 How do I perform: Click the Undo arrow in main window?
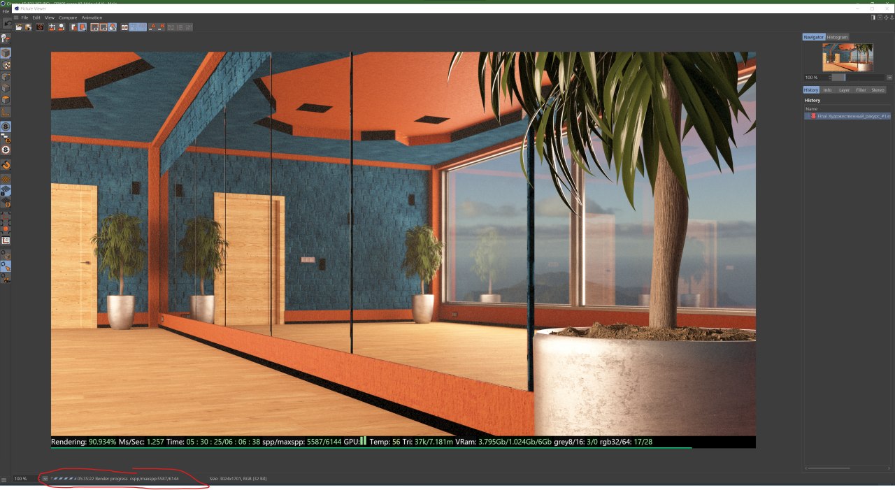click(6, 22)
